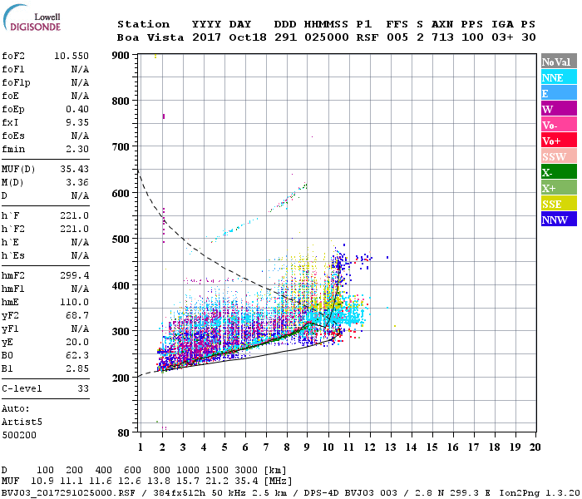
Task: Click the Ion2Png version text in footer
Action: 540,493
